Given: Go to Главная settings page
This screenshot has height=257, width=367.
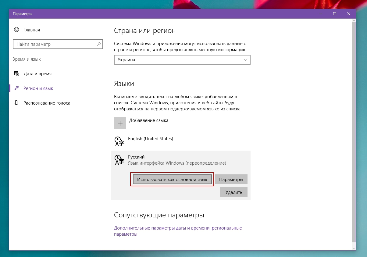Looking at the screenshot, I should pos(31,30).
